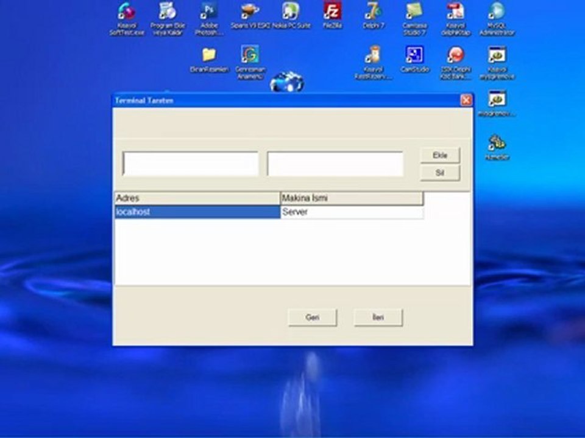Viewport: 585px width, 438px height.
Task: Select the Server machine name cell
Action: [x=352, y=212]
